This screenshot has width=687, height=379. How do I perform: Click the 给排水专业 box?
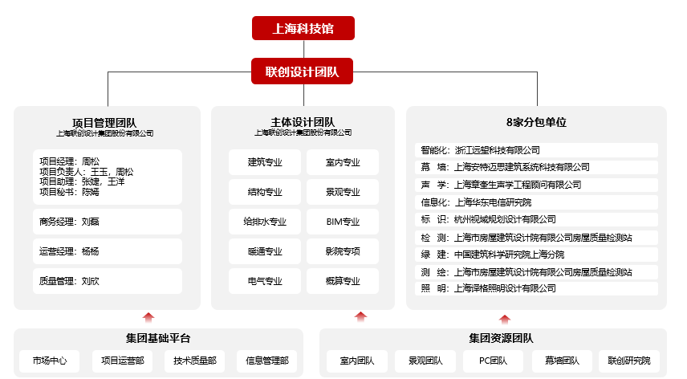pos(265,222)
